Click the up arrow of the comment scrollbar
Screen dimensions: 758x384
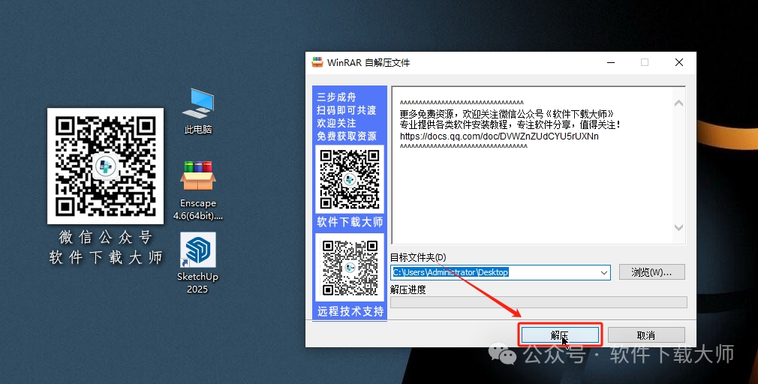[678, 103]
